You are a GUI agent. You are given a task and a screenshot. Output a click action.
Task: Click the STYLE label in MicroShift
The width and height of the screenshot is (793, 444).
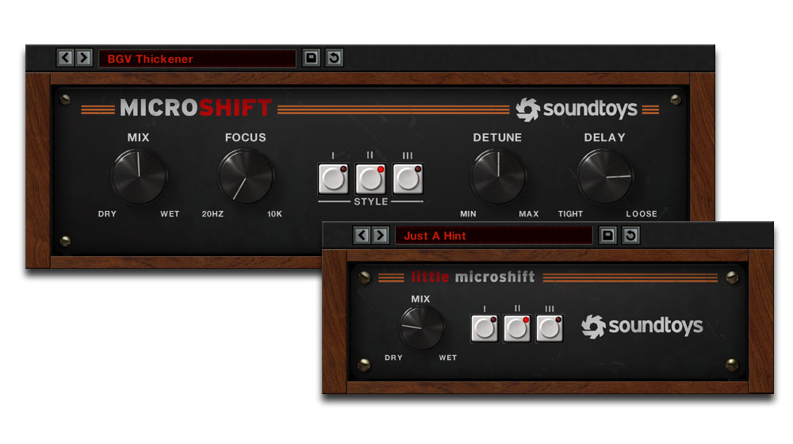[370, 201]
